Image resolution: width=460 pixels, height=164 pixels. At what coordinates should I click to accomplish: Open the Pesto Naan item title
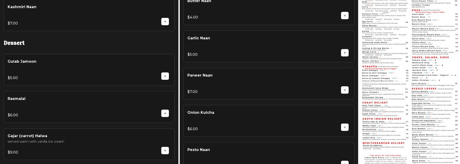click(x=198, y=150)
